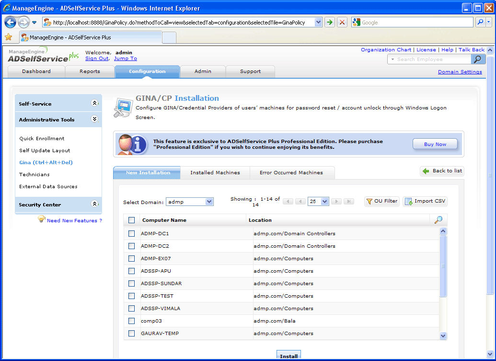Select the comp03 checkbox
Image resolution: width=496 pixels, height=361 pixels.
pyautogui.click(x=132, y=321)
